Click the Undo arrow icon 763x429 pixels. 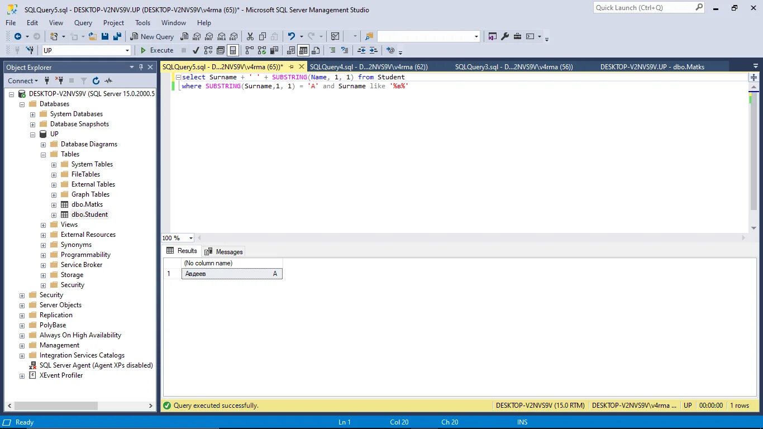[x=291, y=36]
